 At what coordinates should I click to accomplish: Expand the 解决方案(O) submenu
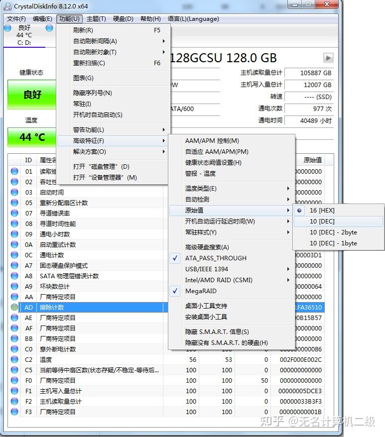(x=113, y=152)
